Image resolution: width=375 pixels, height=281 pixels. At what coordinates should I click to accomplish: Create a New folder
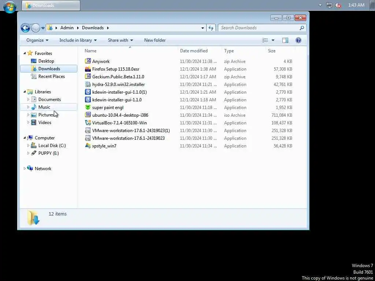155,40
